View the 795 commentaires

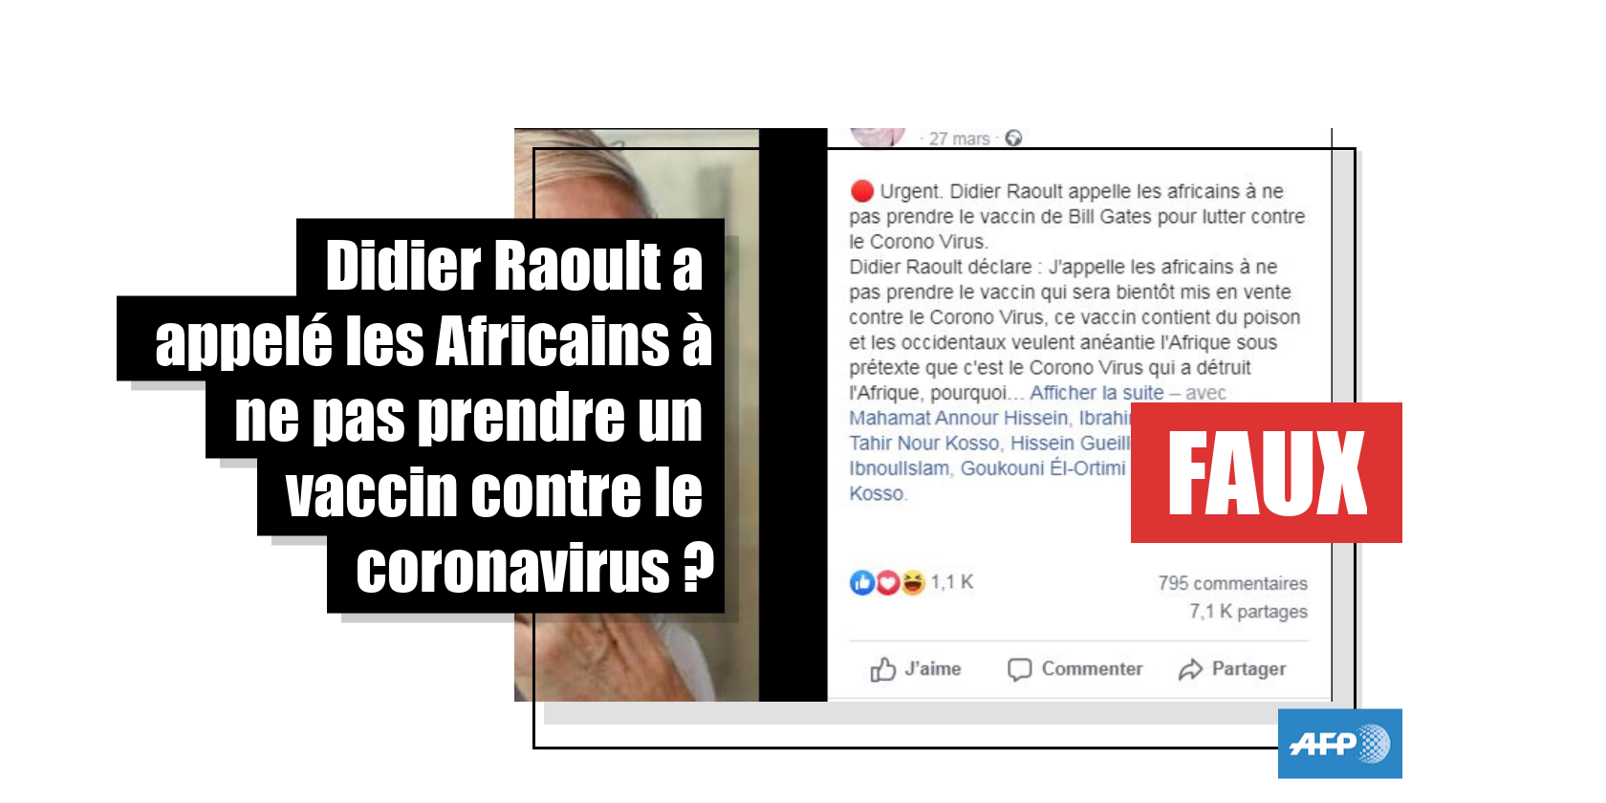1232,583
